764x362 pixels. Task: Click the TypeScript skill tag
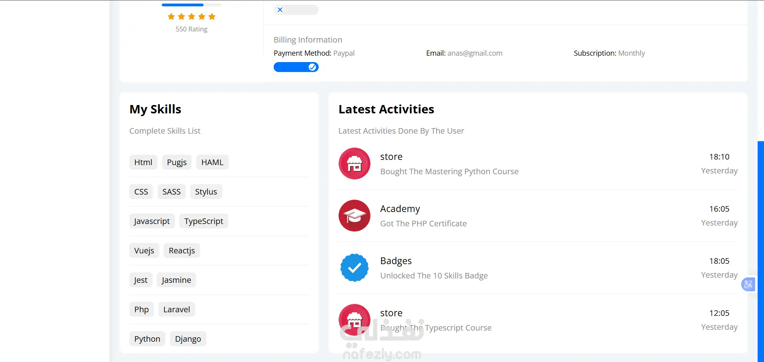click(x=204, y=221)
